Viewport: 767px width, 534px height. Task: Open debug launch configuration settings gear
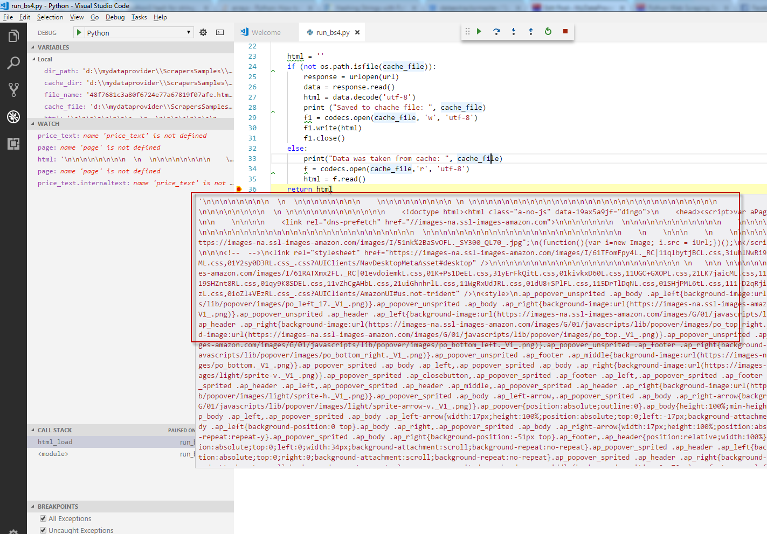tap(203, 32)
